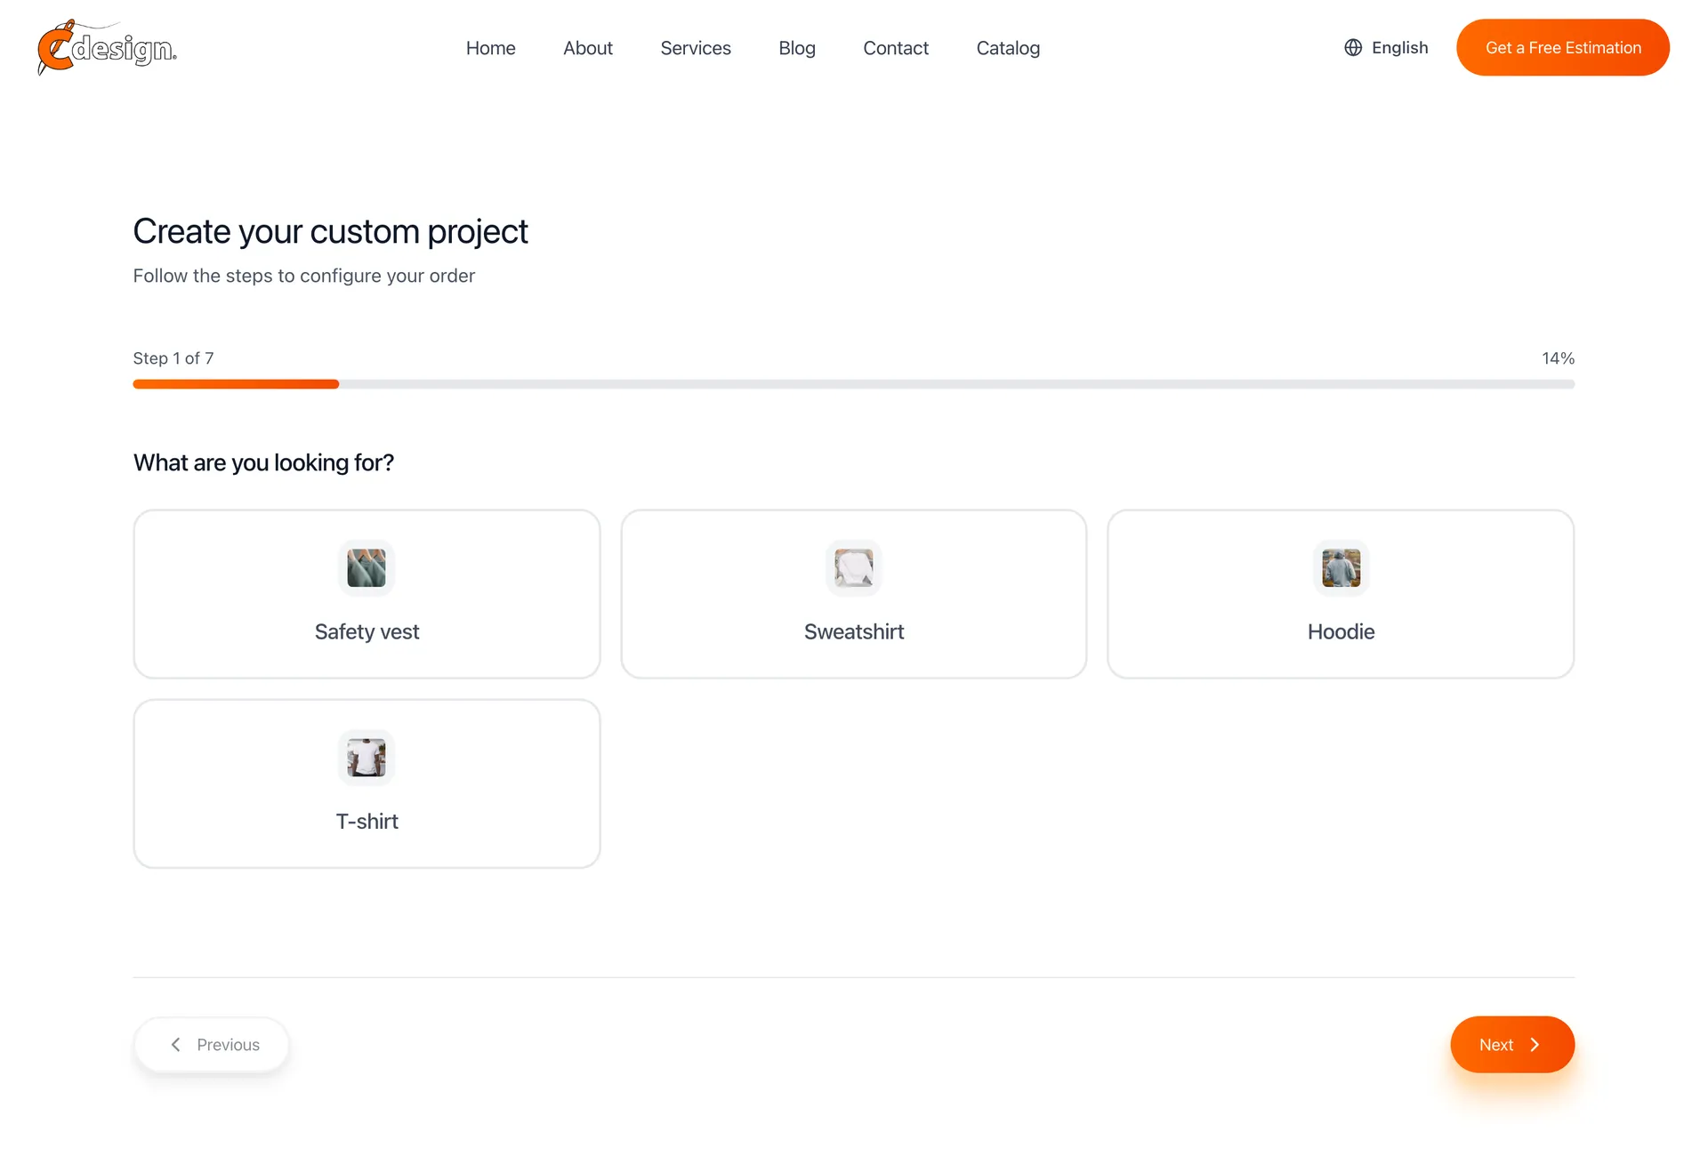1708x1156 pixels.
Task: Click the Hoodie thumbnail image
Action: (x=1341, y=567)
